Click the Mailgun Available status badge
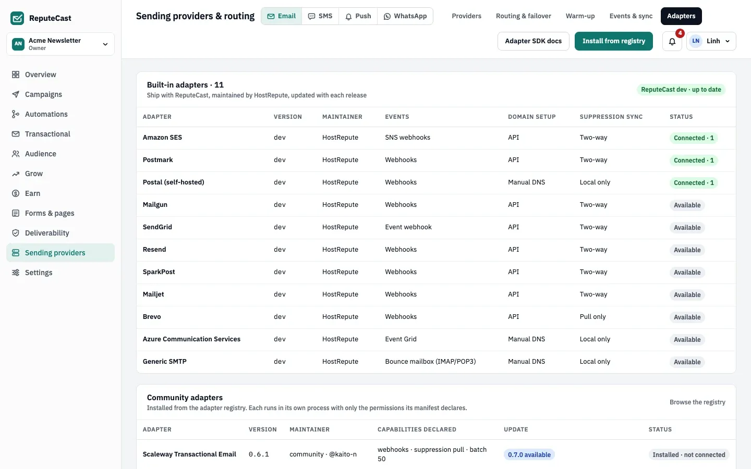 click(x=687, y=205)
